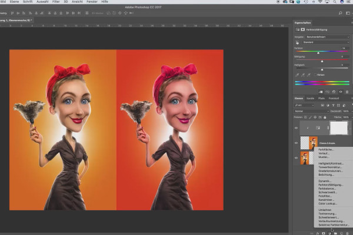The width and height of the screenshot is (353, 235).
Task: Click the auto-align layers icon in options bar
Action: tap(87, 13)
